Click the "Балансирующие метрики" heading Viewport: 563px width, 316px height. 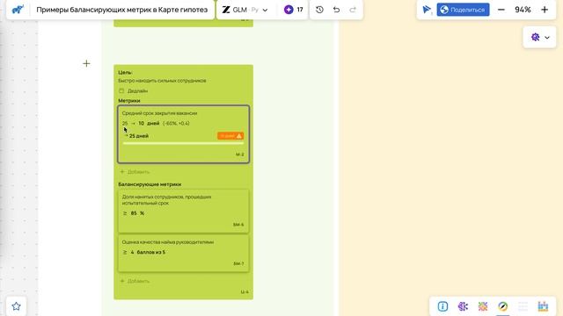(150, 184)
